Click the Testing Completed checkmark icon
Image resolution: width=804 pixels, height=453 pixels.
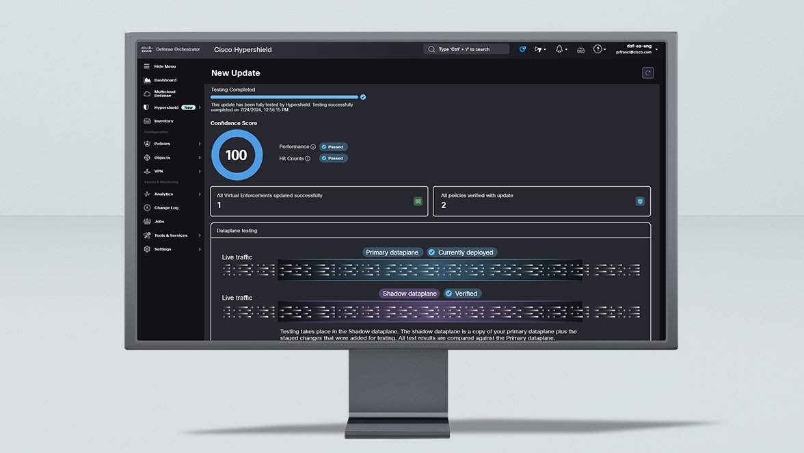363,97
